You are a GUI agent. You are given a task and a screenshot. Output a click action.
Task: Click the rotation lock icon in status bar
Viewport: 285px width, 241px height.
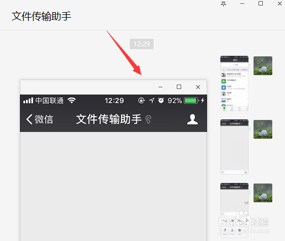tap(141, 101)
